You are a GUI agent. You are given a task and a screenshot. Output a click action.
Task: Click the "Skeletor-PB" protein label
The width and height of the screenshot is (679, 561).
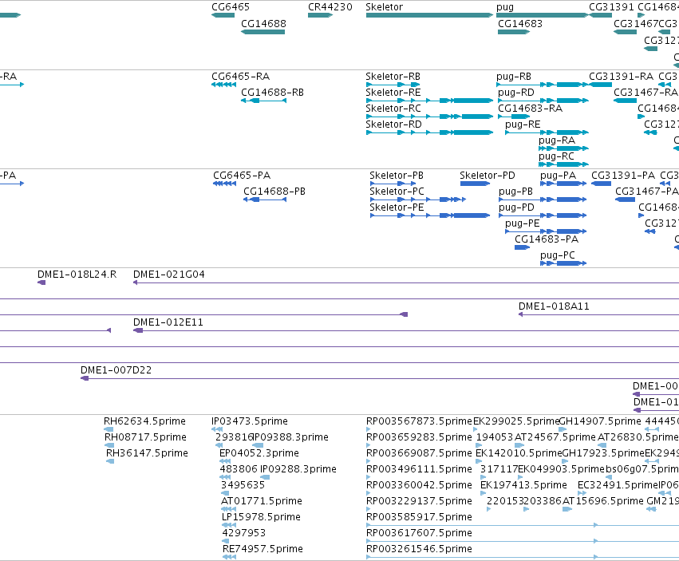point(397,176)
